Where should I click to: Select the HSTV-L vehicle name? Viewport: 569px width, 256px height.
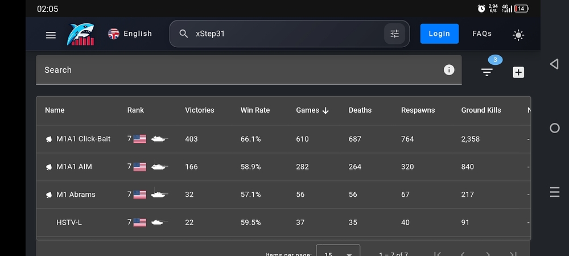click(x=69, y=222)
